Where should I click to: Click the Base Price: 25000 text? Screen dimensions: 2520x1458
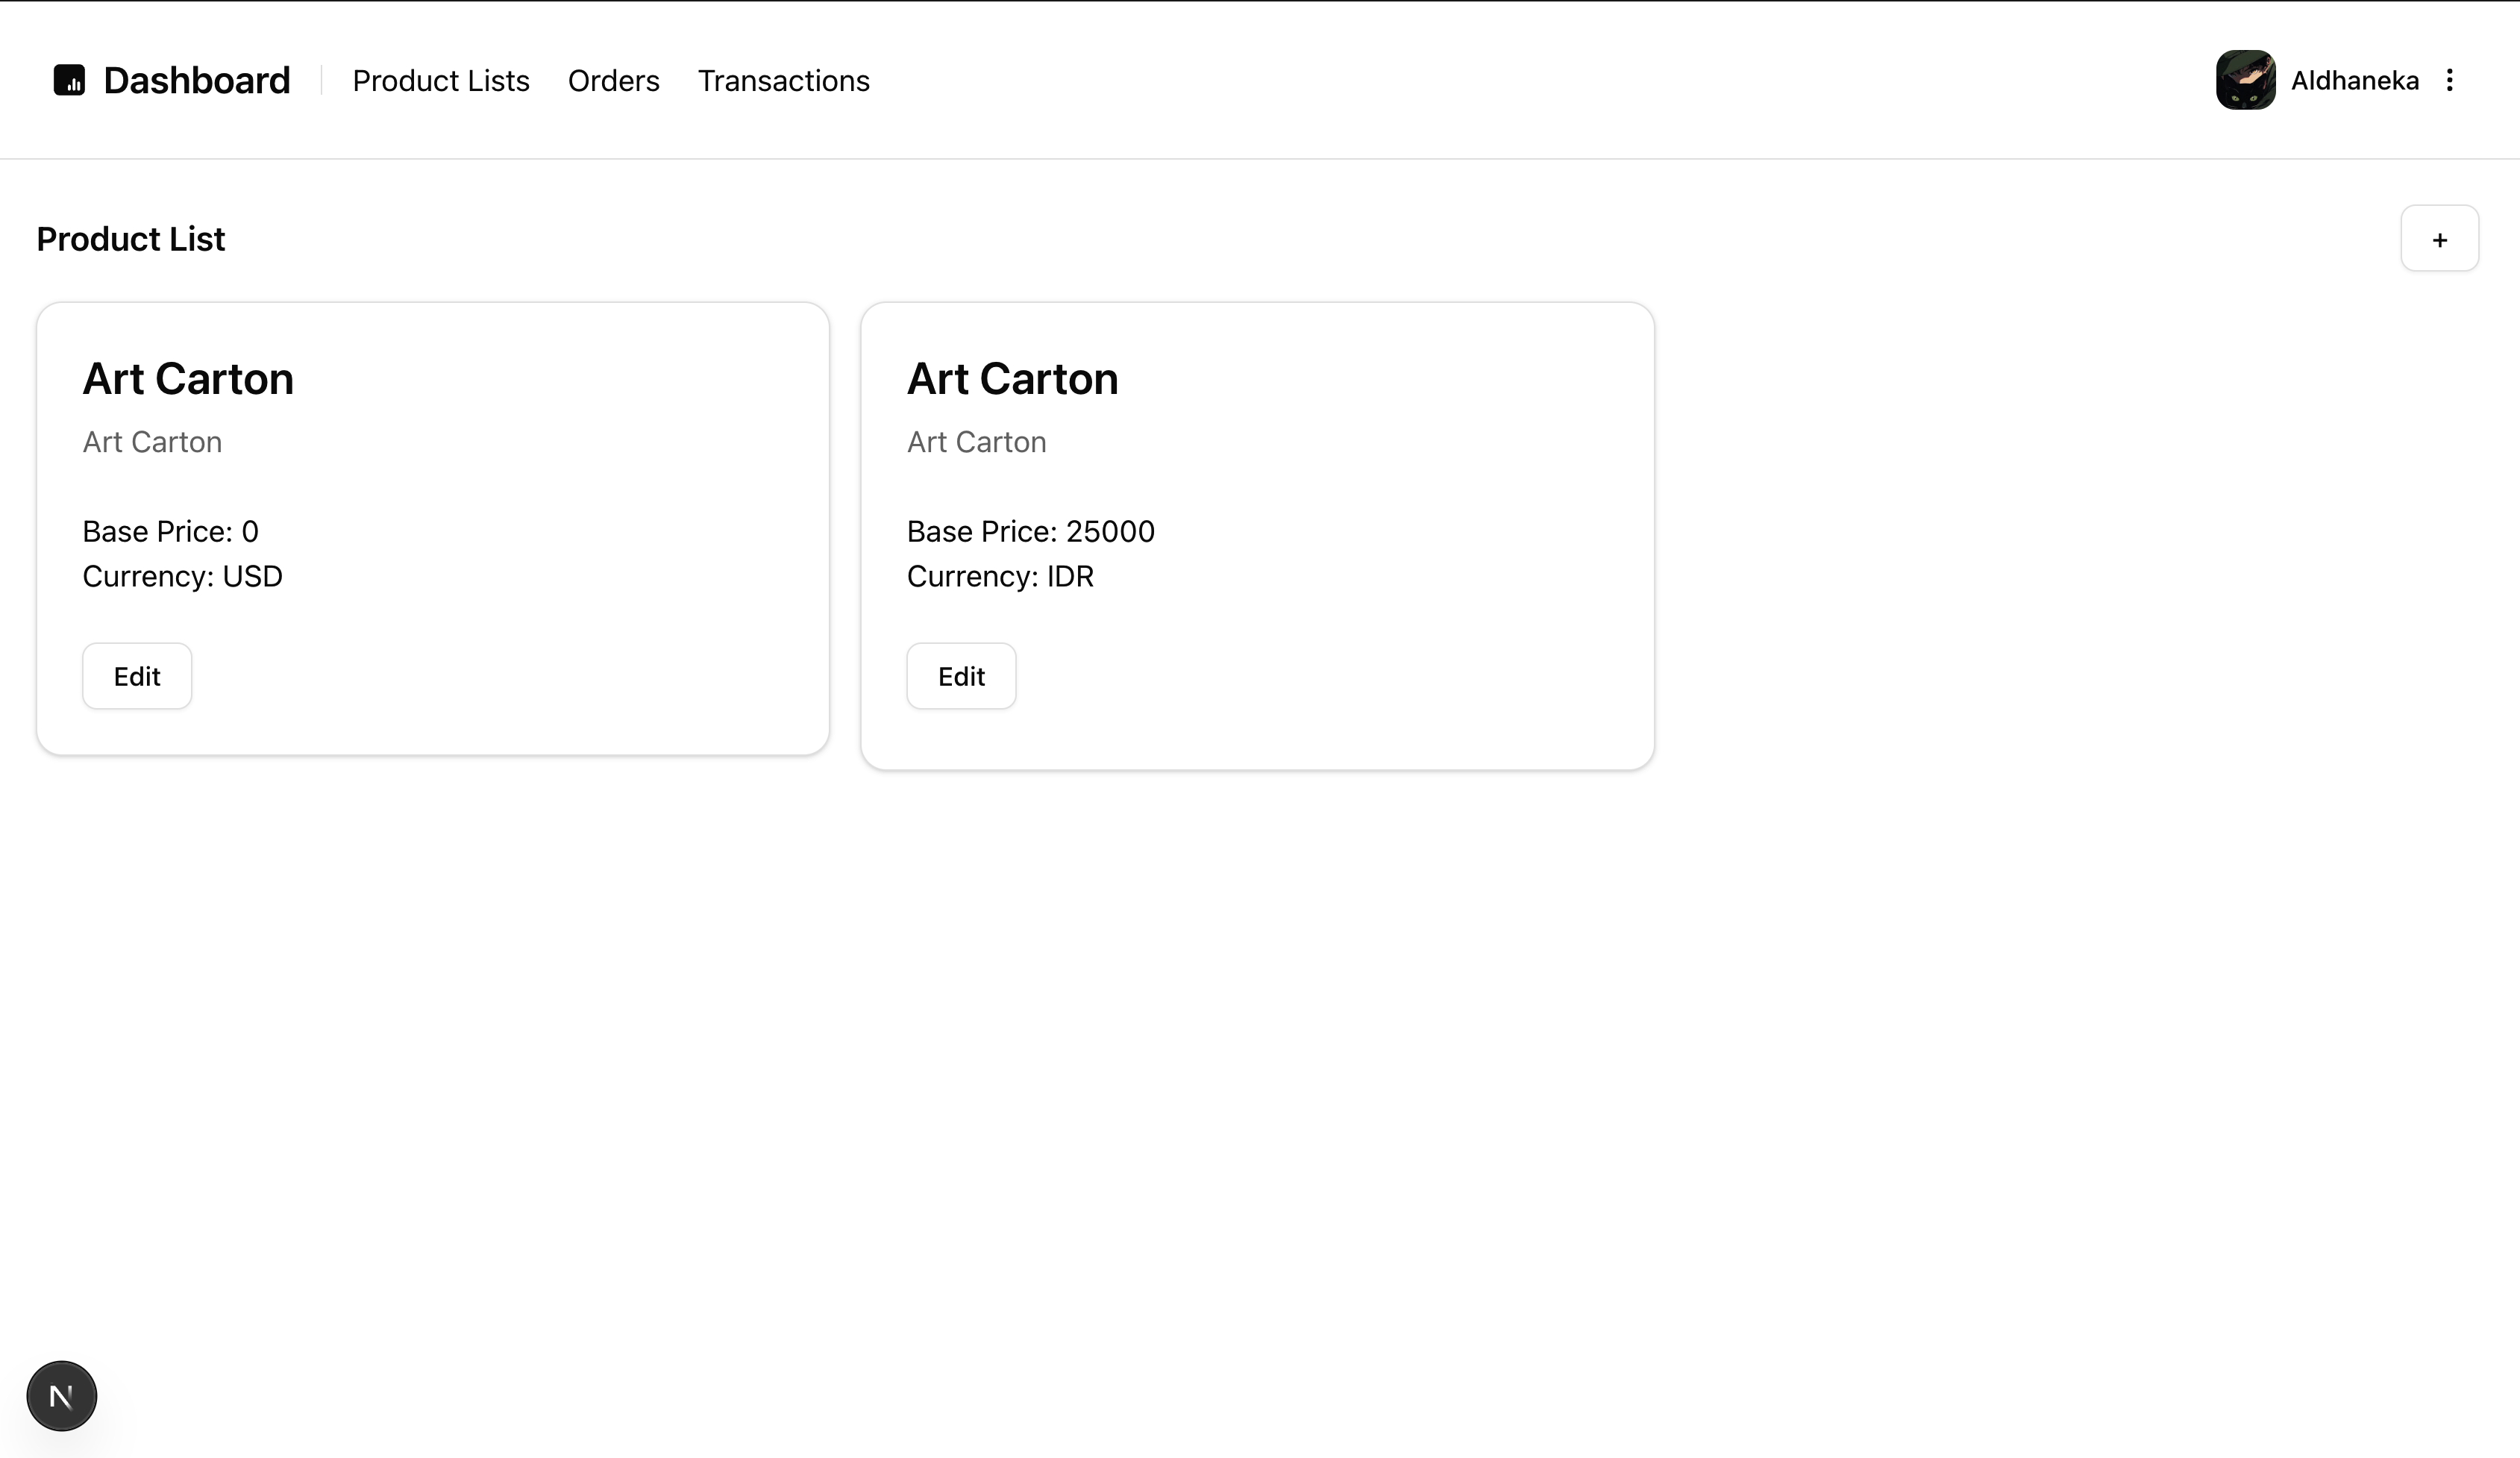1030,532
